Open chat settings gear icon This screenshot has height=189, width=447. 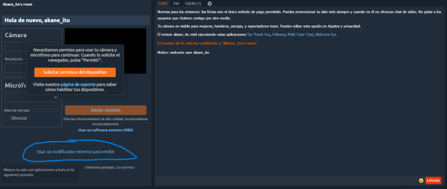click(x=210, y=3)
